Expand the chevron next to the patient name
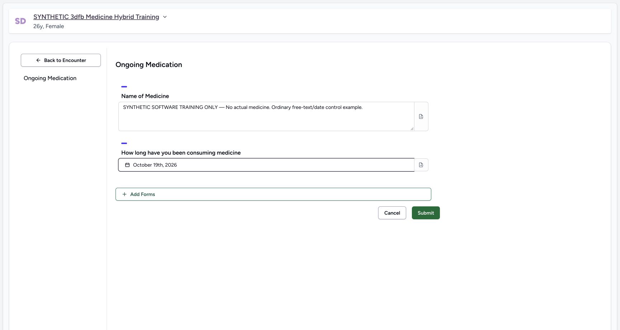620x330 pixels. 165,17
